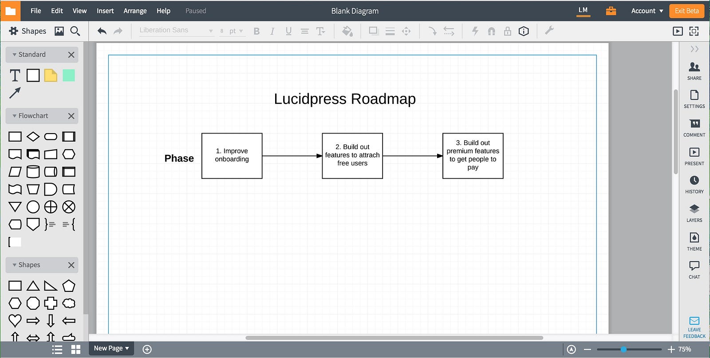The image size is (710, 358).
Task: Collapse the right panel chevrons
Action: (694, 49)
